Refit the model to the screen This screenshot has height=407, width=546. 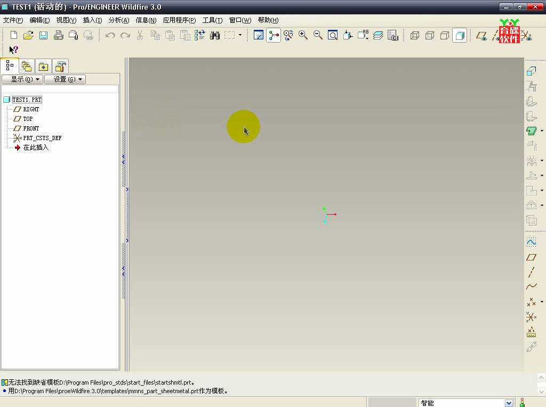coord(333,35)
